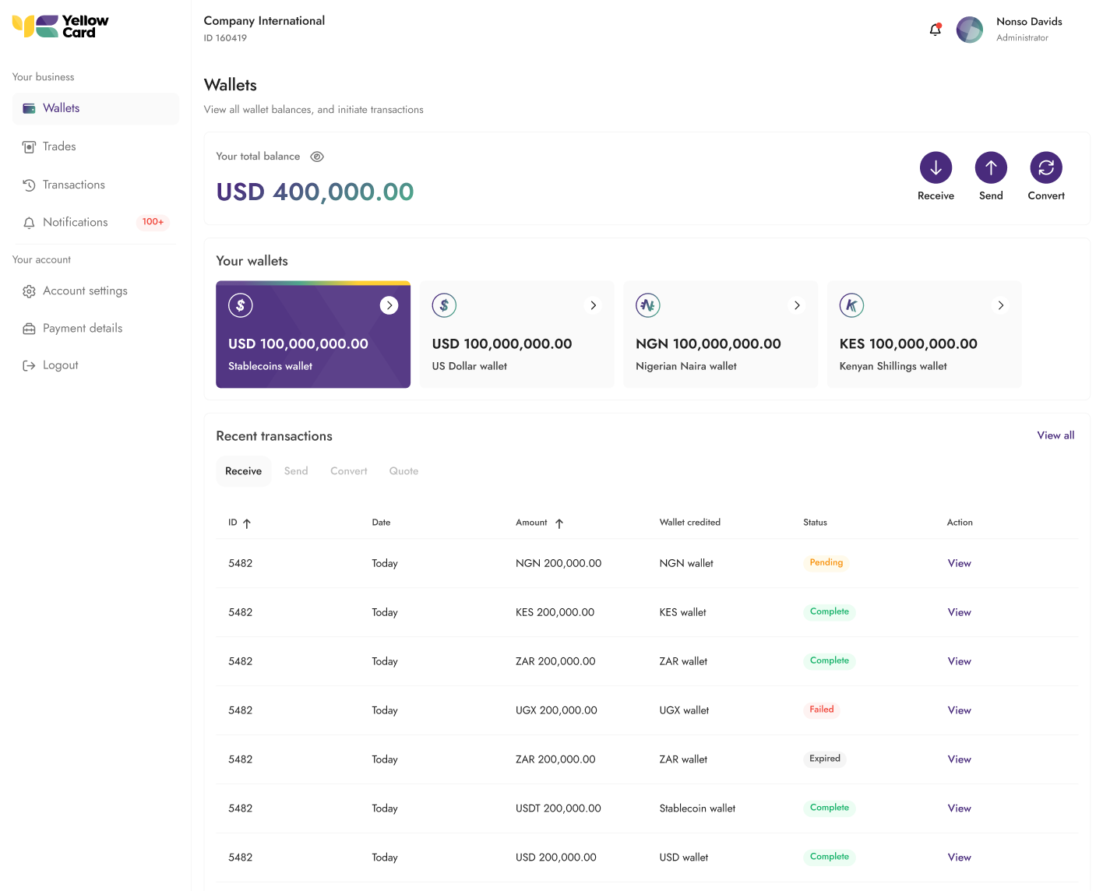
Task: Toggle total balance visibility eye icon
Action: (x=317, y=157)
